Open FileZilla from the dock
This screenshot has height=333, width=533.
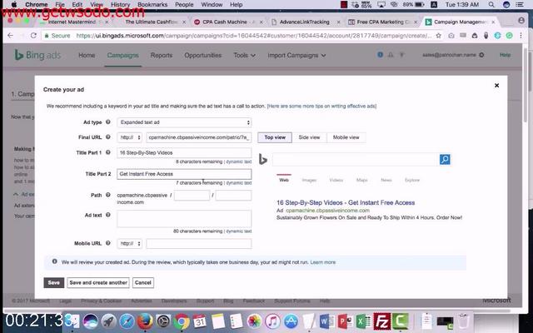[x=381, y=321]
